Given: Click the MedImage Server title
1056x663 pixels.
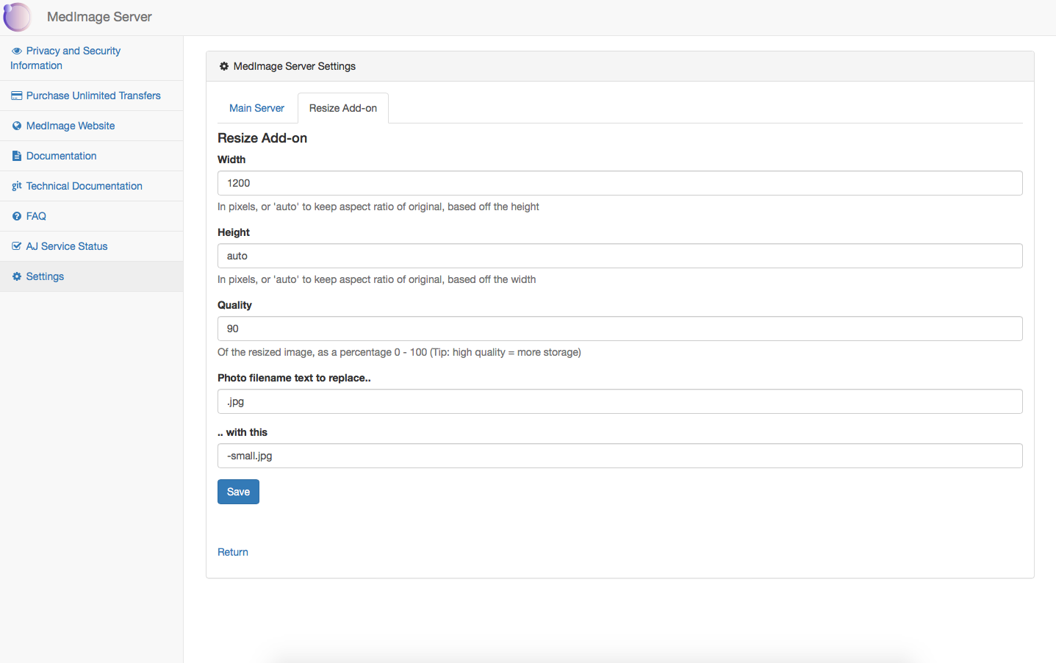Looking at the screenshot, I should tap(99, 17).
